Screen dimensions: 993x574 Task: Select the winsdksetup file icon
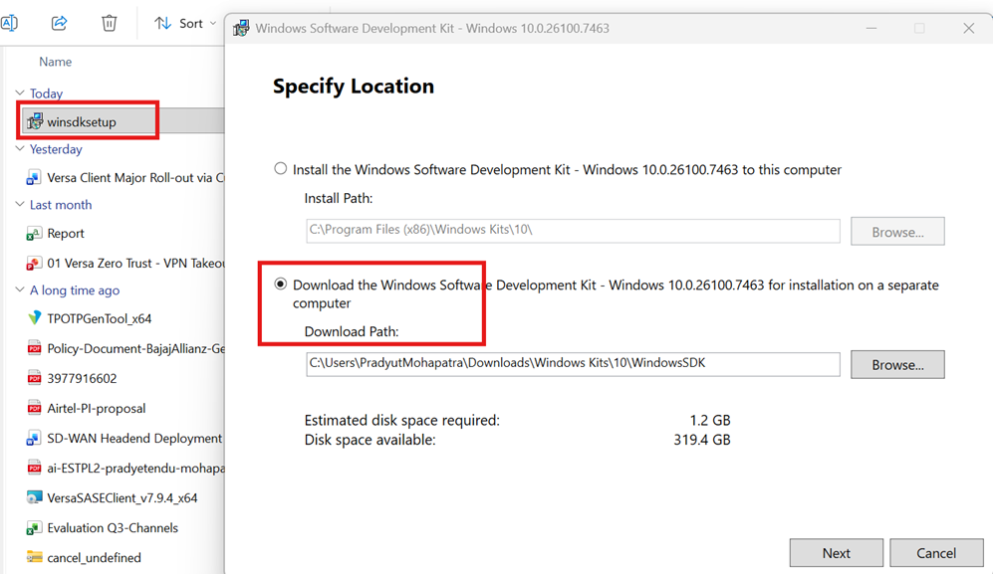(x=34, y=121)
